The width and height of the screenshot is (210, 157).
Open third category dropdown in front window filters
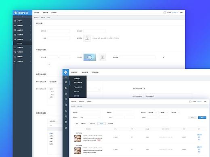[x=175, y=112]
